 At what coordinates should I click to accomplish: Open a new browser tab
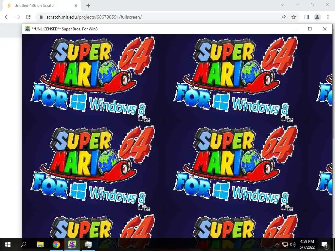88,6
